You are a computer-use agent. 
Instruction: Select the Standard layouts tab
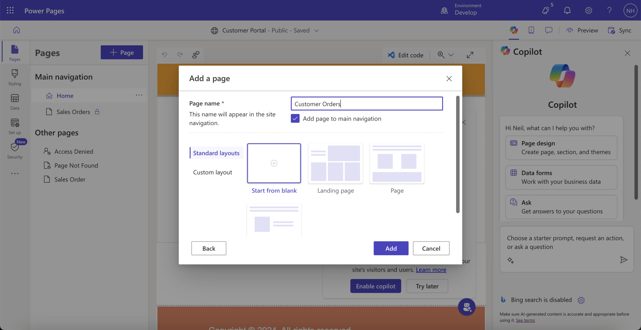point(216,153)
